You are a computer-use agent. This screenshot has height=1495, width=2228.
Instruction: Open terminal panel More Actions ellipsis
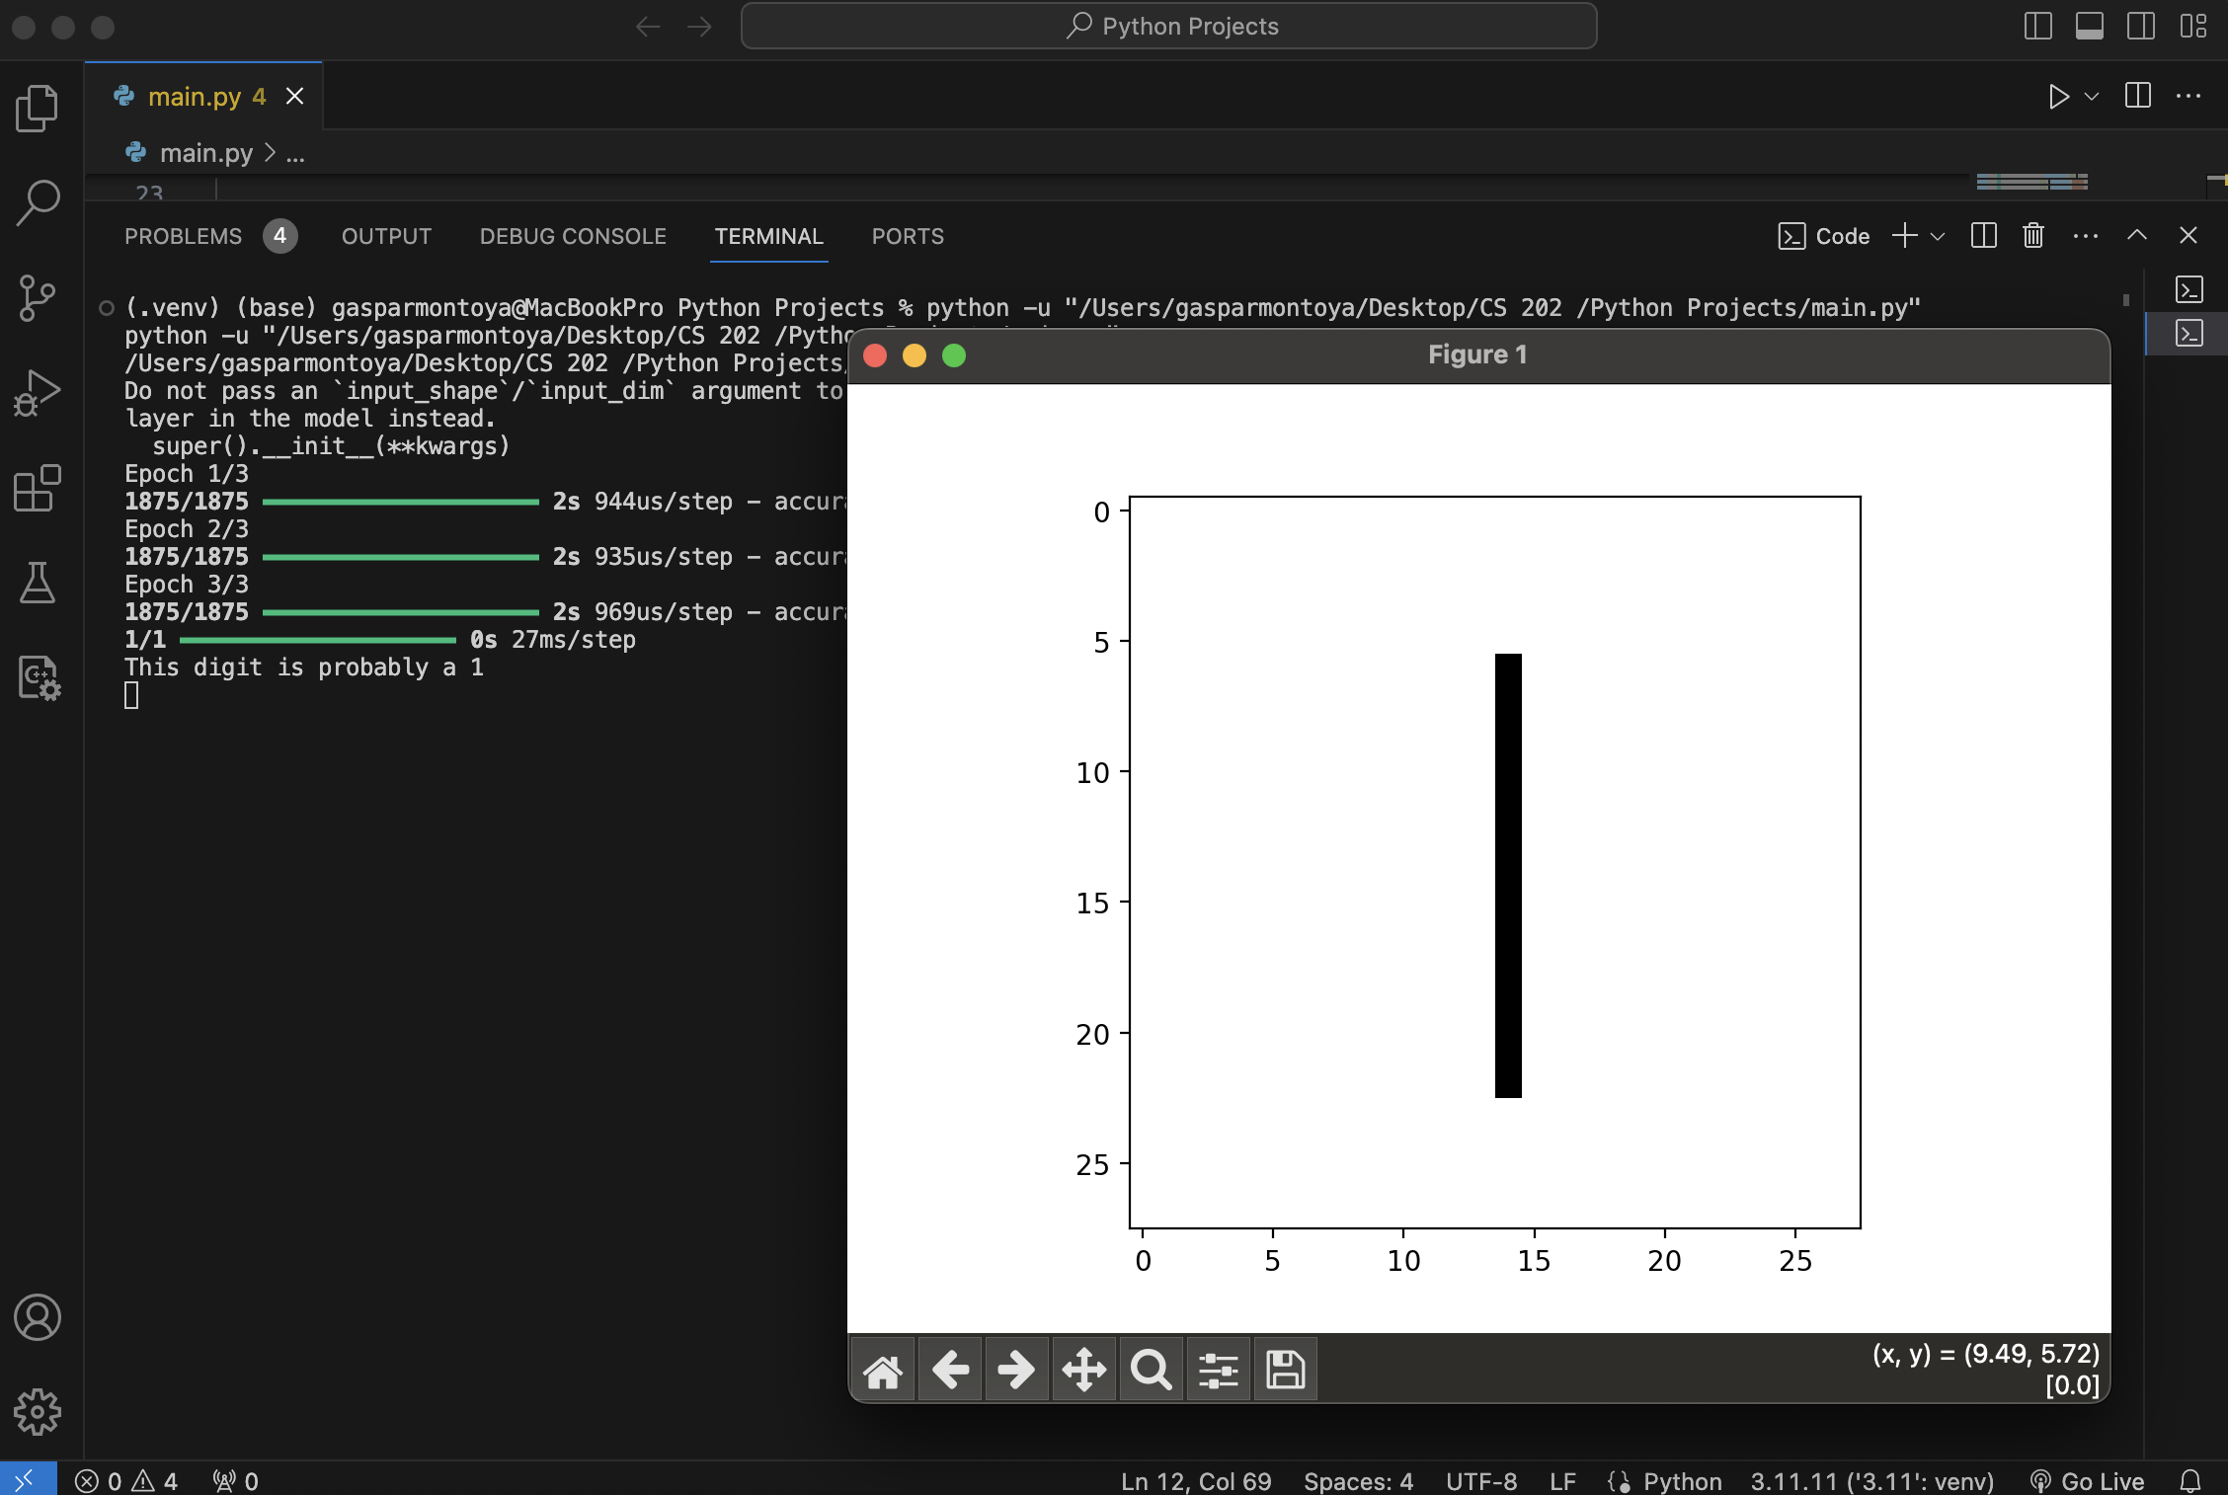coord(2086,236)
